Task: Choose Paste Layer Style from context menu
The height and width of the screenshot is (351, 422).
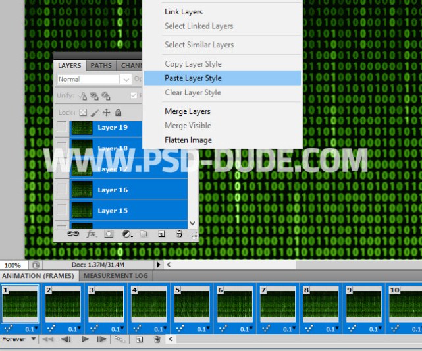Action: tap(223, 78)
